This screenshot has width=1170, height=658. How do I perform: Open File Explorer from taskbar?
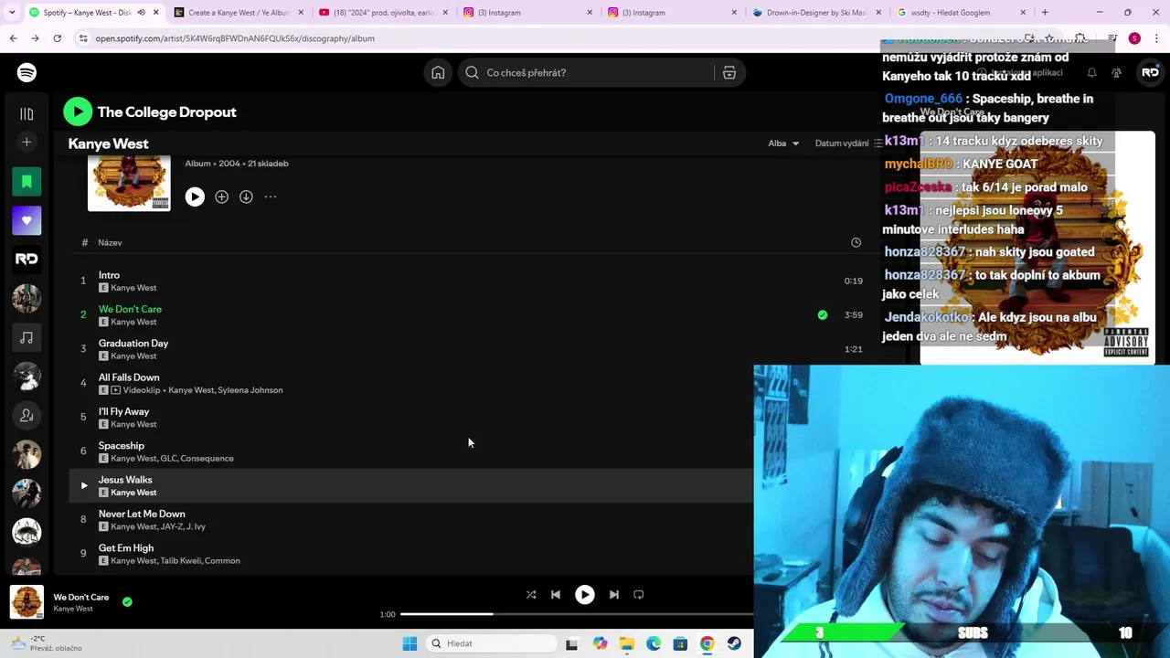tap(626, 643)
